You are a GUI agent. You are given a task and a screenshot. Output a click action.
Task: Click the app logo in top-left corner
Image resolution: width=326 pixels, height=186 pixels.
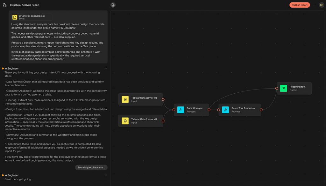4,5
